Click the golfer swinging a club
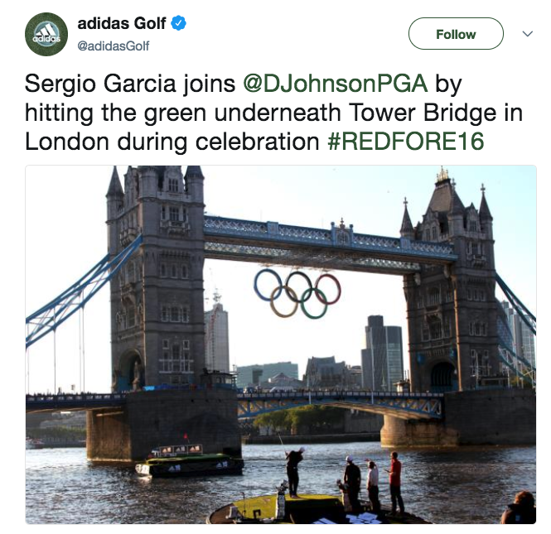 293,470
